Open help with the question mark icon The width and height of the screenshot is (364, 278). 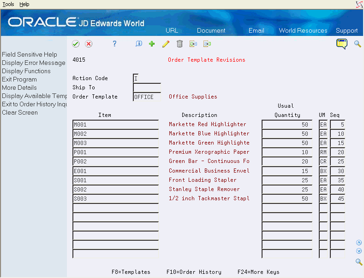click(114, 44)
